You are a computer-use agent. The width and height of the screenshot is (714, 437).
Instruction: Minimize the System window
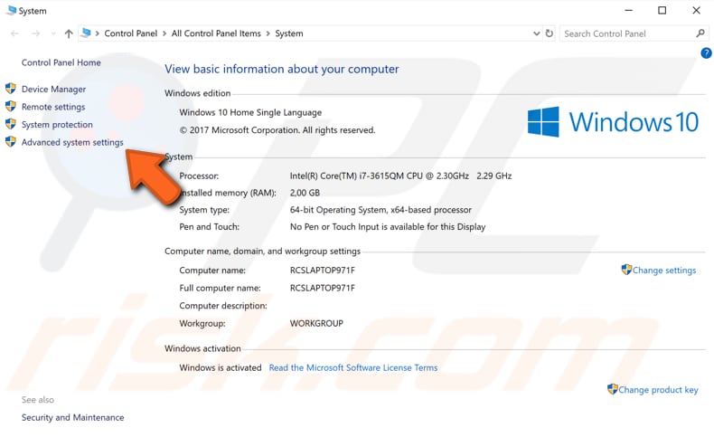pyautogui.click(x=629, y=11)
